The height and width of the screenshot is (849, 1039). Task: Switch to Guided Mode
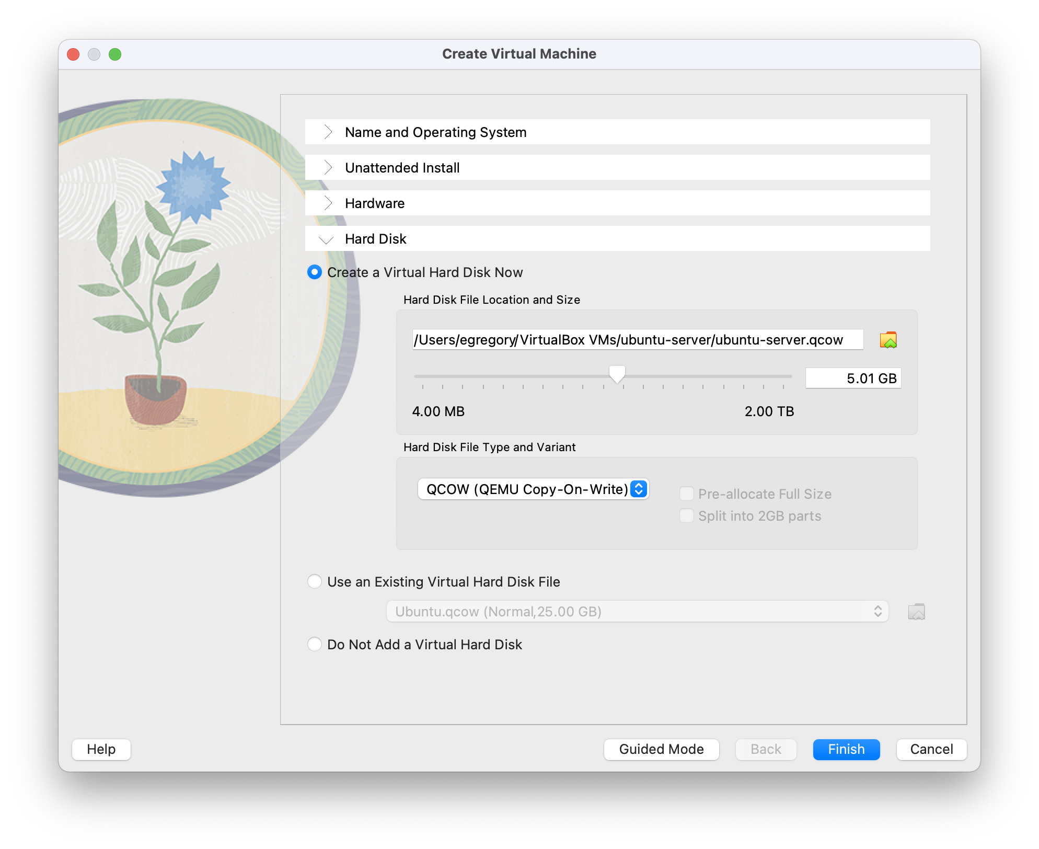(661, 749)
